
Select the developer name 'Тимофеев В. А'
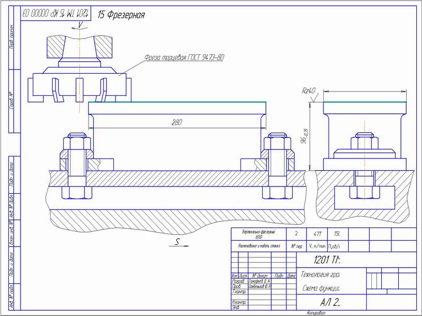[x=260, y=281]
